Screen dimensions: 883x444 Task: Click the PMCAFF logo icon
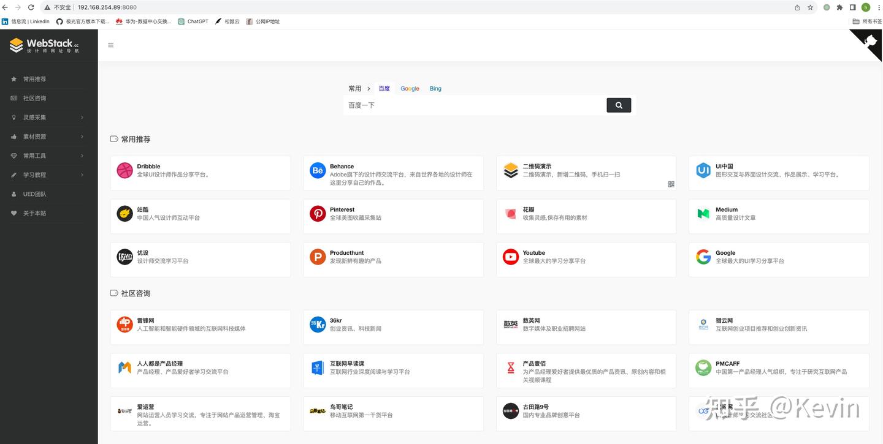click(703, 367)
